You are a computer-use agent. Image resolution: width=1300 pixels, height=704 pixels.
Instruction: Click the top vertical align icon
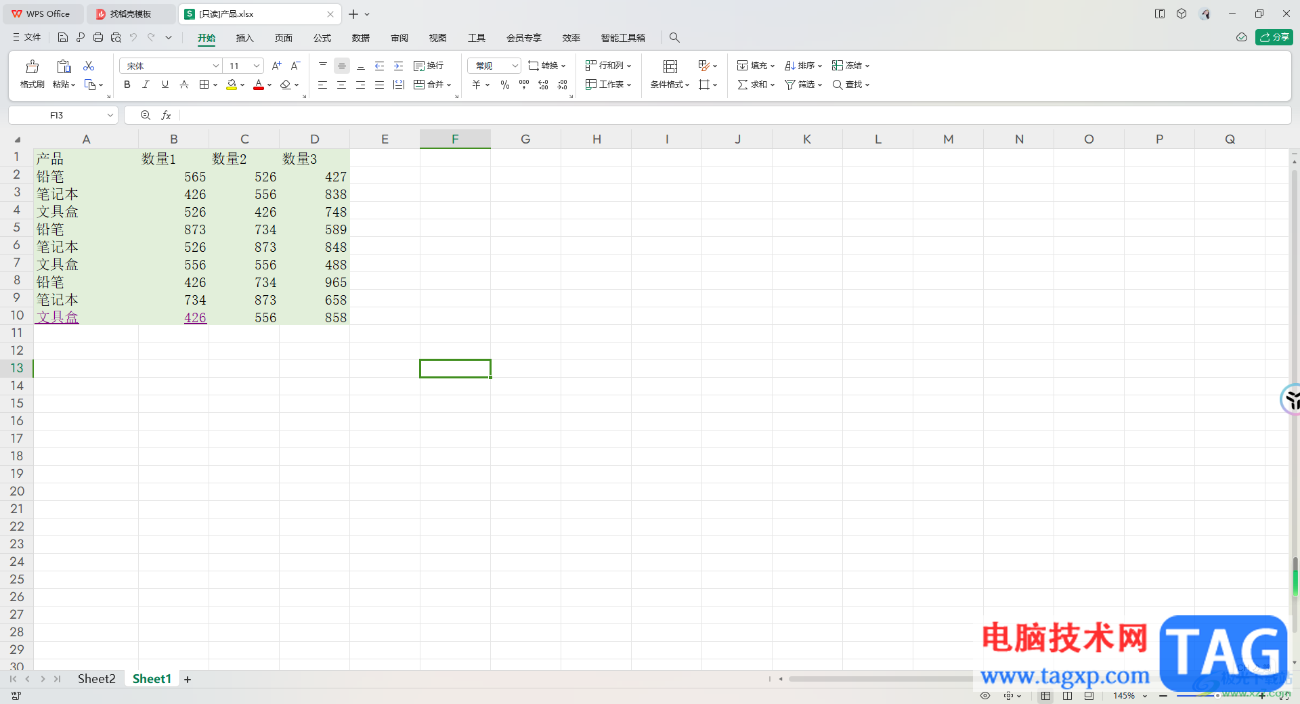pyautogui.click(x=323, y=66)
